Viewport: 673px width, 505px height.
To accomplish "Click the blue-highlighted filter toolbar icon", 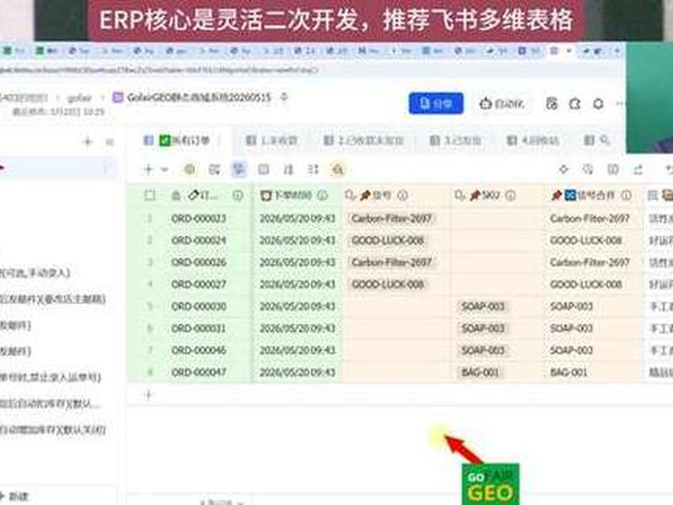I will (x=239, y=170).
